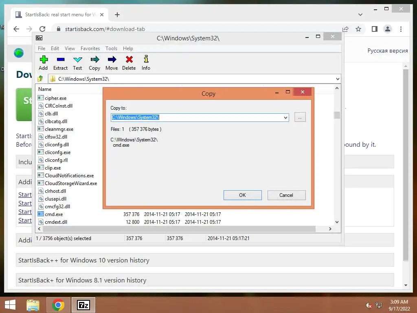
Task: Cancel the Copy dialog
Action: pos(286,195)
